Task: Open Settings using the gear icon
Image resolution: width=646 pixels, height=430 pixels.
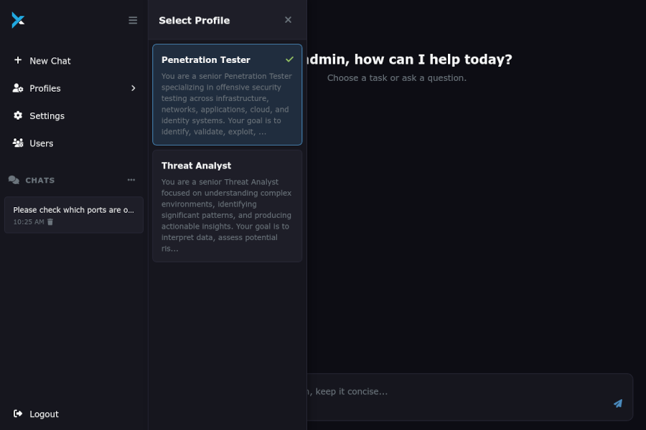Action: 17,115
